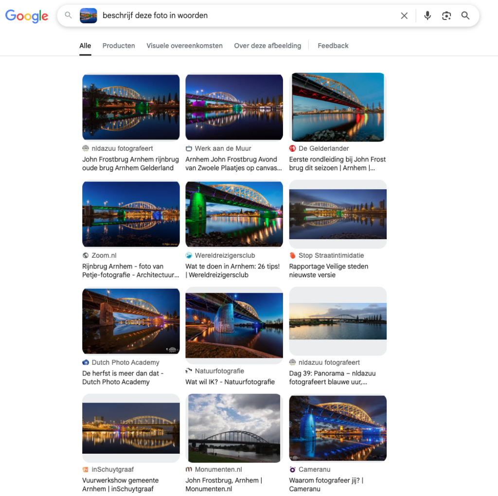Open the Cameranu blue-lit bridge photo

[x=338, y=428]
